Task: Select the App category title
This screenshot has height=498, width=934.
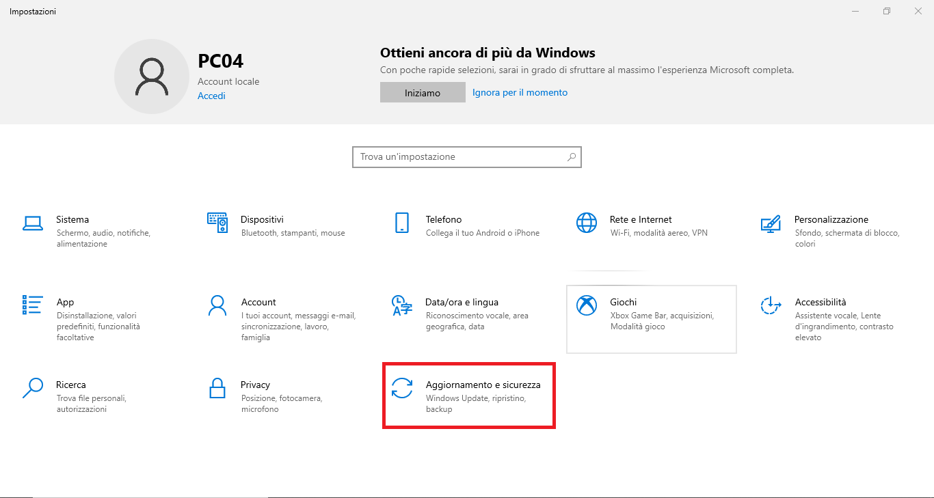Action: 65,302
